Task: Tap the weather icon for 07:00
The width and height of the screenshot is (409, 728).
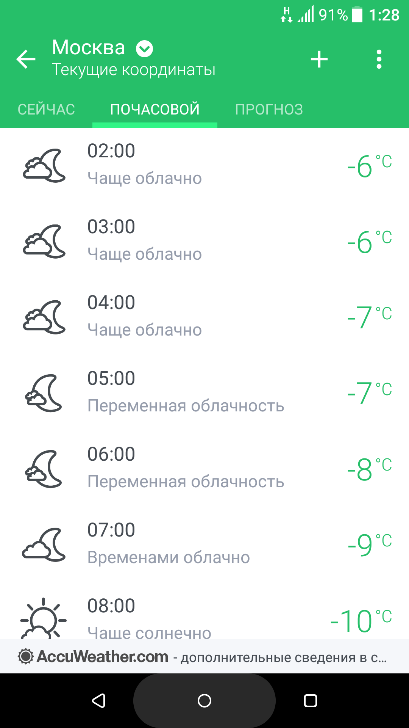Action: pyautogui.click(x=44, y=544)
